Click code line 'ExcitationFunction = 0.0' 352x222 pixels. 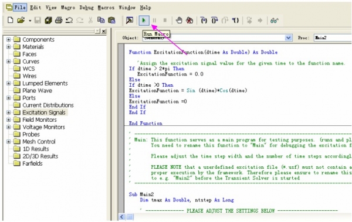click(170, 74)
